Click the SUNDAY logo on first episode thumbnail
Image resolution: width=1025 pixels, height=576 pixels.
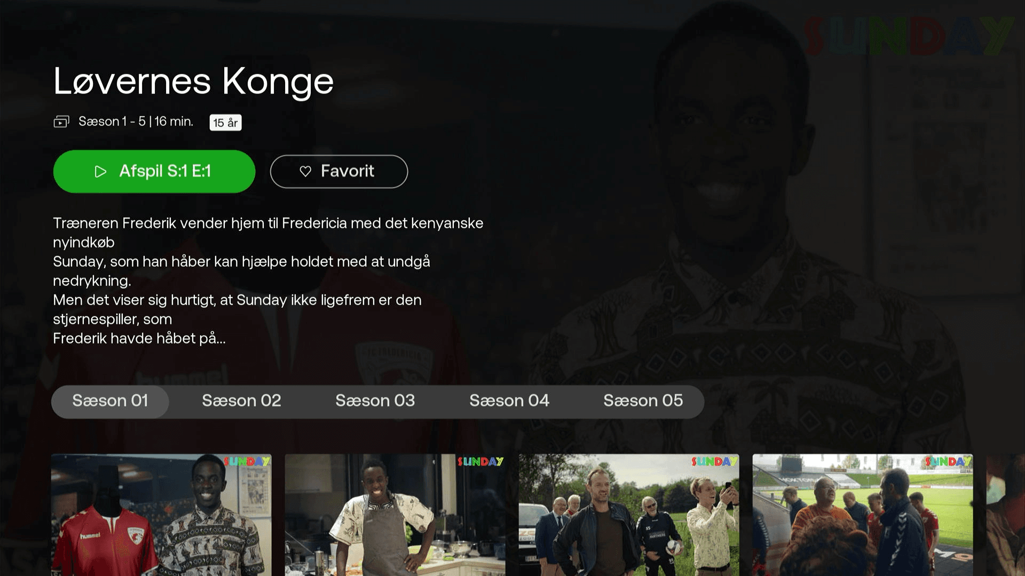(247, 461)
